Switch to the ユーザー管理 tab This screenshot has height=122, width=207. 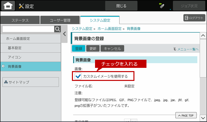[60, 20]
